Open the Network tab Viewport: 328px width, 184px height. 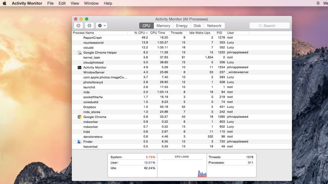pyautogui.click(x=214, y=25)
